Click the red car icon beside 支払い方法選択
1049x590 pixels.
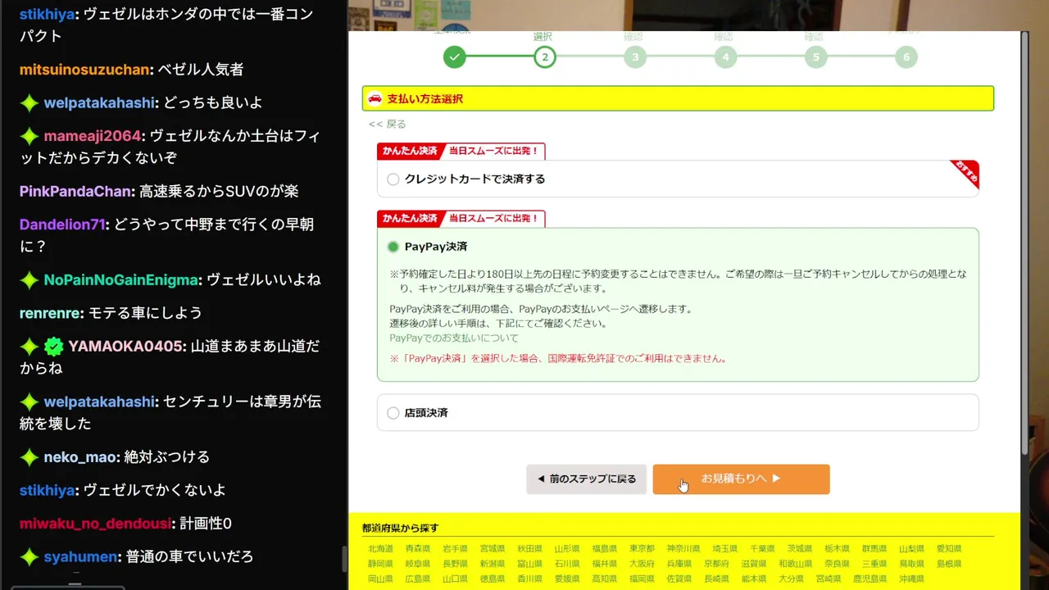coord(375,98)
